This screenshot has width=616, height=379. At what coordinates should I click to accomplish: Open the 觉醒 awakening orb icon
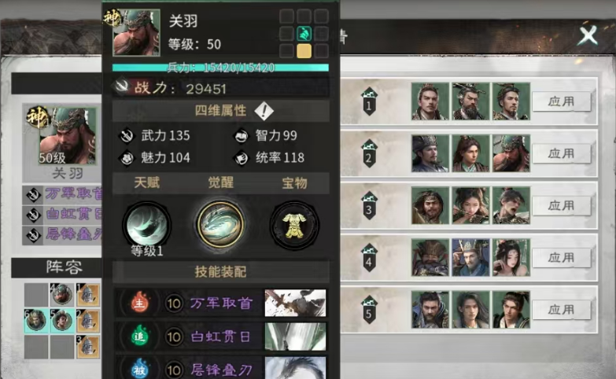point(220,224)
